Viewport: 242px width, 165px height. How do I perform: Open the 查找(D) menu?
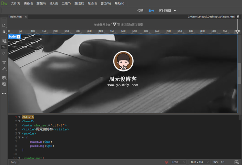click(79, 4)
